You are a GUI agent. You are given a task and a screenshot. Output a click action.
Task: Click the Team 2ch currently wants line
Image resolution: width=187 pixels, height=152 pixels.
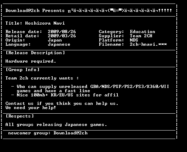(42, 78)
